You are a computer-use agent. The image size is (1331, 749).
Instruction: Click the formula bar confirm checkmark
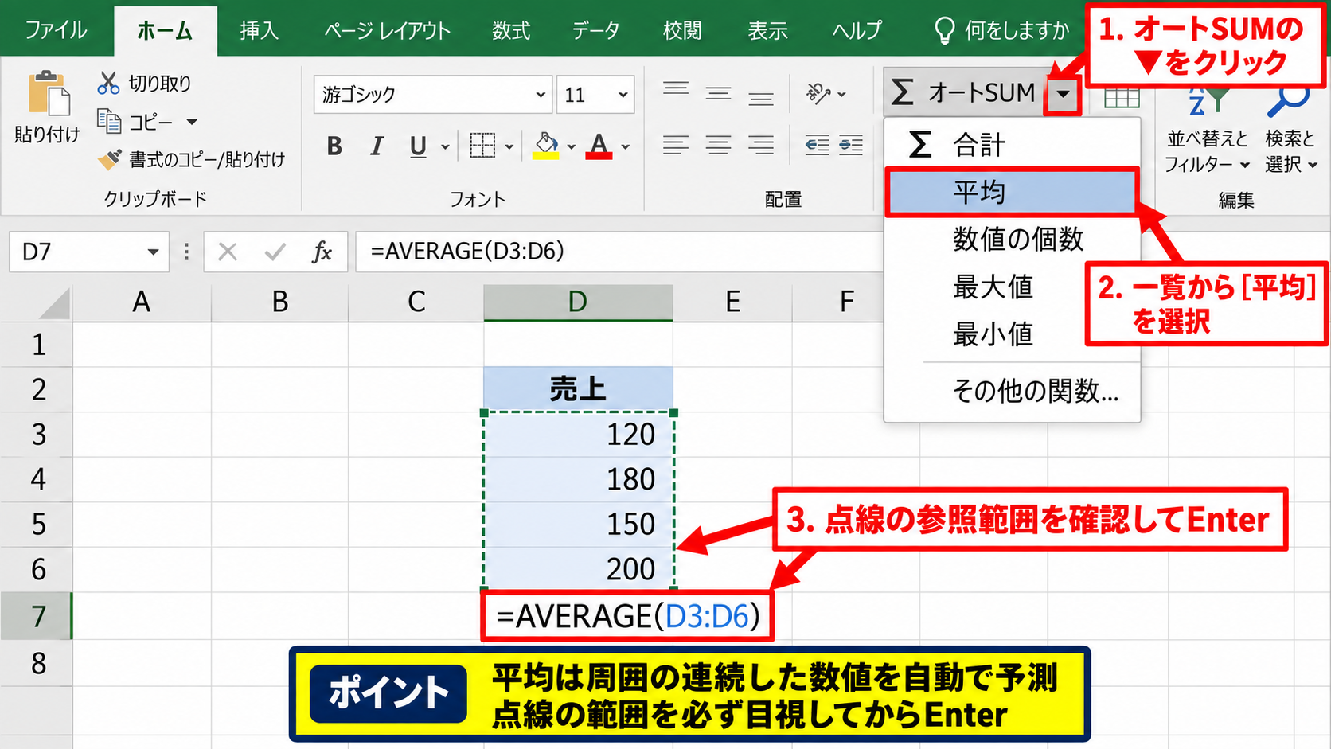coord(275,252)
